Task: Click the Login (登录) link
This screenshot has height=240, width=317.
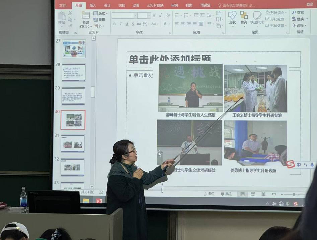Action: click(x=310, y=4)
